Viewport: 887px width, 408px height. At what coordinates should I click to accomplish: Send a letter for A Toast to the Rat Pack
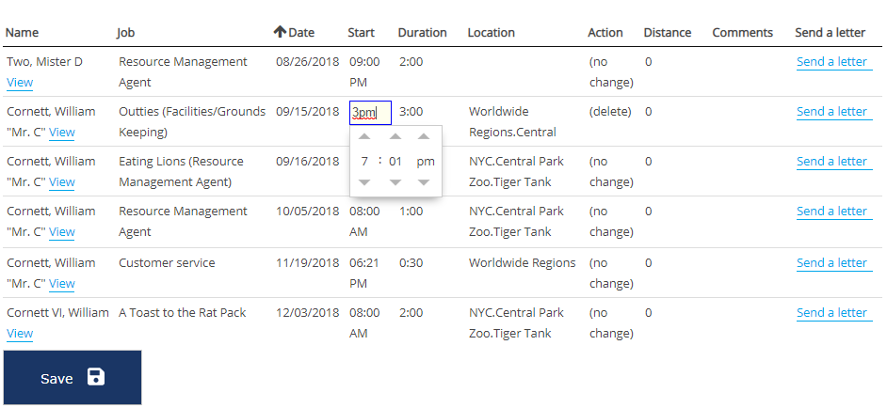831,313
